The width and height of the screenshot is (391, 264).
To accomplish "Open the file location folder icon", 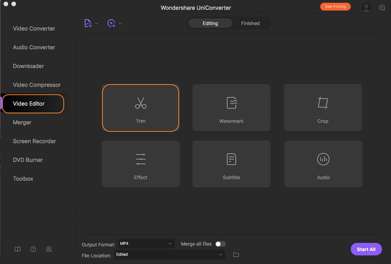I will pos(236,255).
